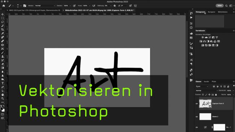Select the Hand tool
The height and width of the screenshot is (132, 235).
(3, 94)
